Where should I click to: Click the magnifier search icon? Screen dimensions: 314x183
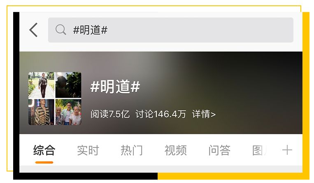(60, 30)
